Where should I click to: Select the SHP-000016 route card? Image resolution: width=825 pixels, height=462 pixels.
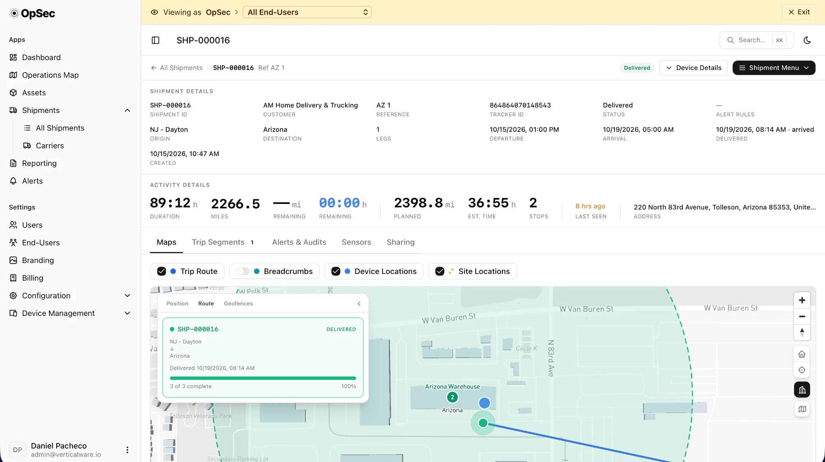click(263, 358)
